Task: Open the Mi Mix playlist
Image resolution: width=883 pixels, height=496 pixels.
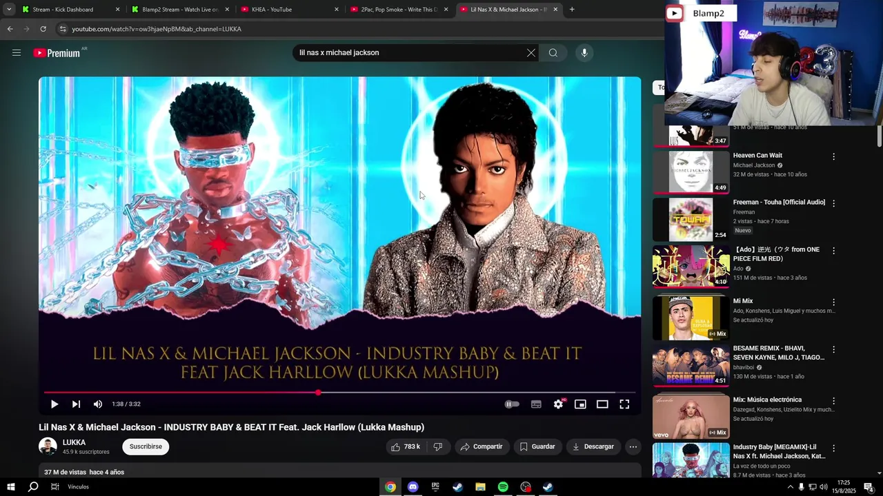Action: point(691,318)
